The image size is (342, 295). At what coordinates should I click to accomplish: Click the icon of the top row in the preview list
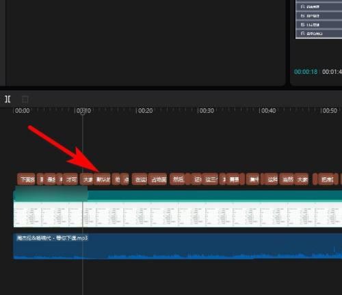303,7
